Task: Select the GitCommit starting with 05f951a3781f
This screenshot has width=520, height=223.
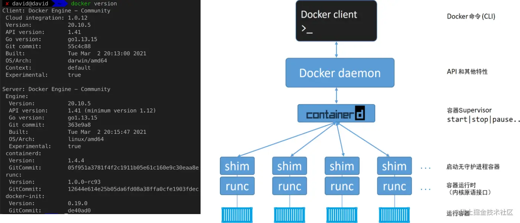Action: coord(133,168)
